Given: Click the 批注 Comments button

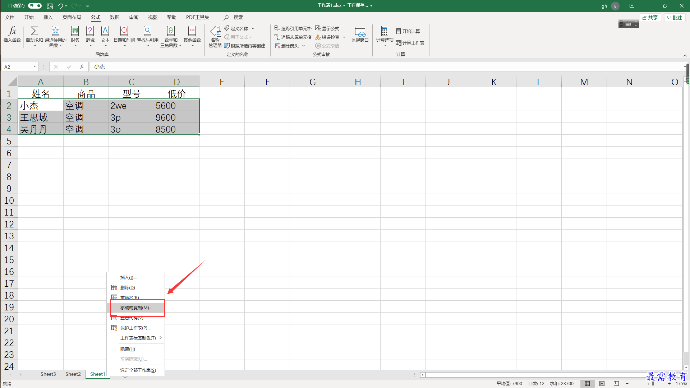Looking at the screenshot, I should pyautogui.click(x=675, y=18).
